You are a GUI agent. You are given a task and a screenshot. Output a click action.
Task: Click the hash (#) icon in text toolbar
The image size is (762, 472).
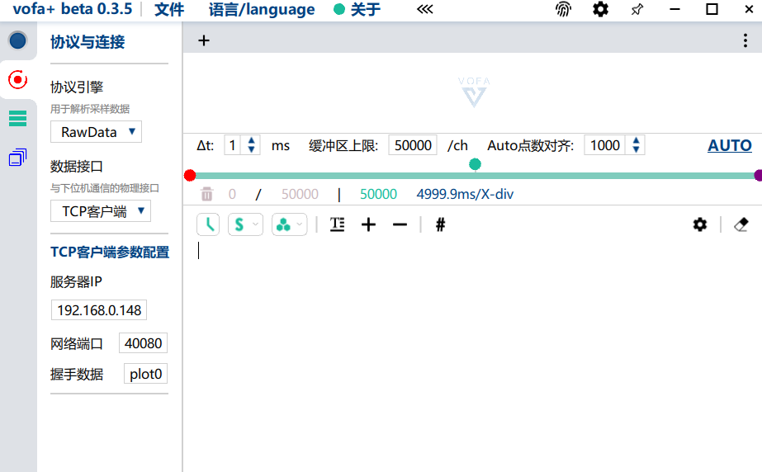pos(440,224)
